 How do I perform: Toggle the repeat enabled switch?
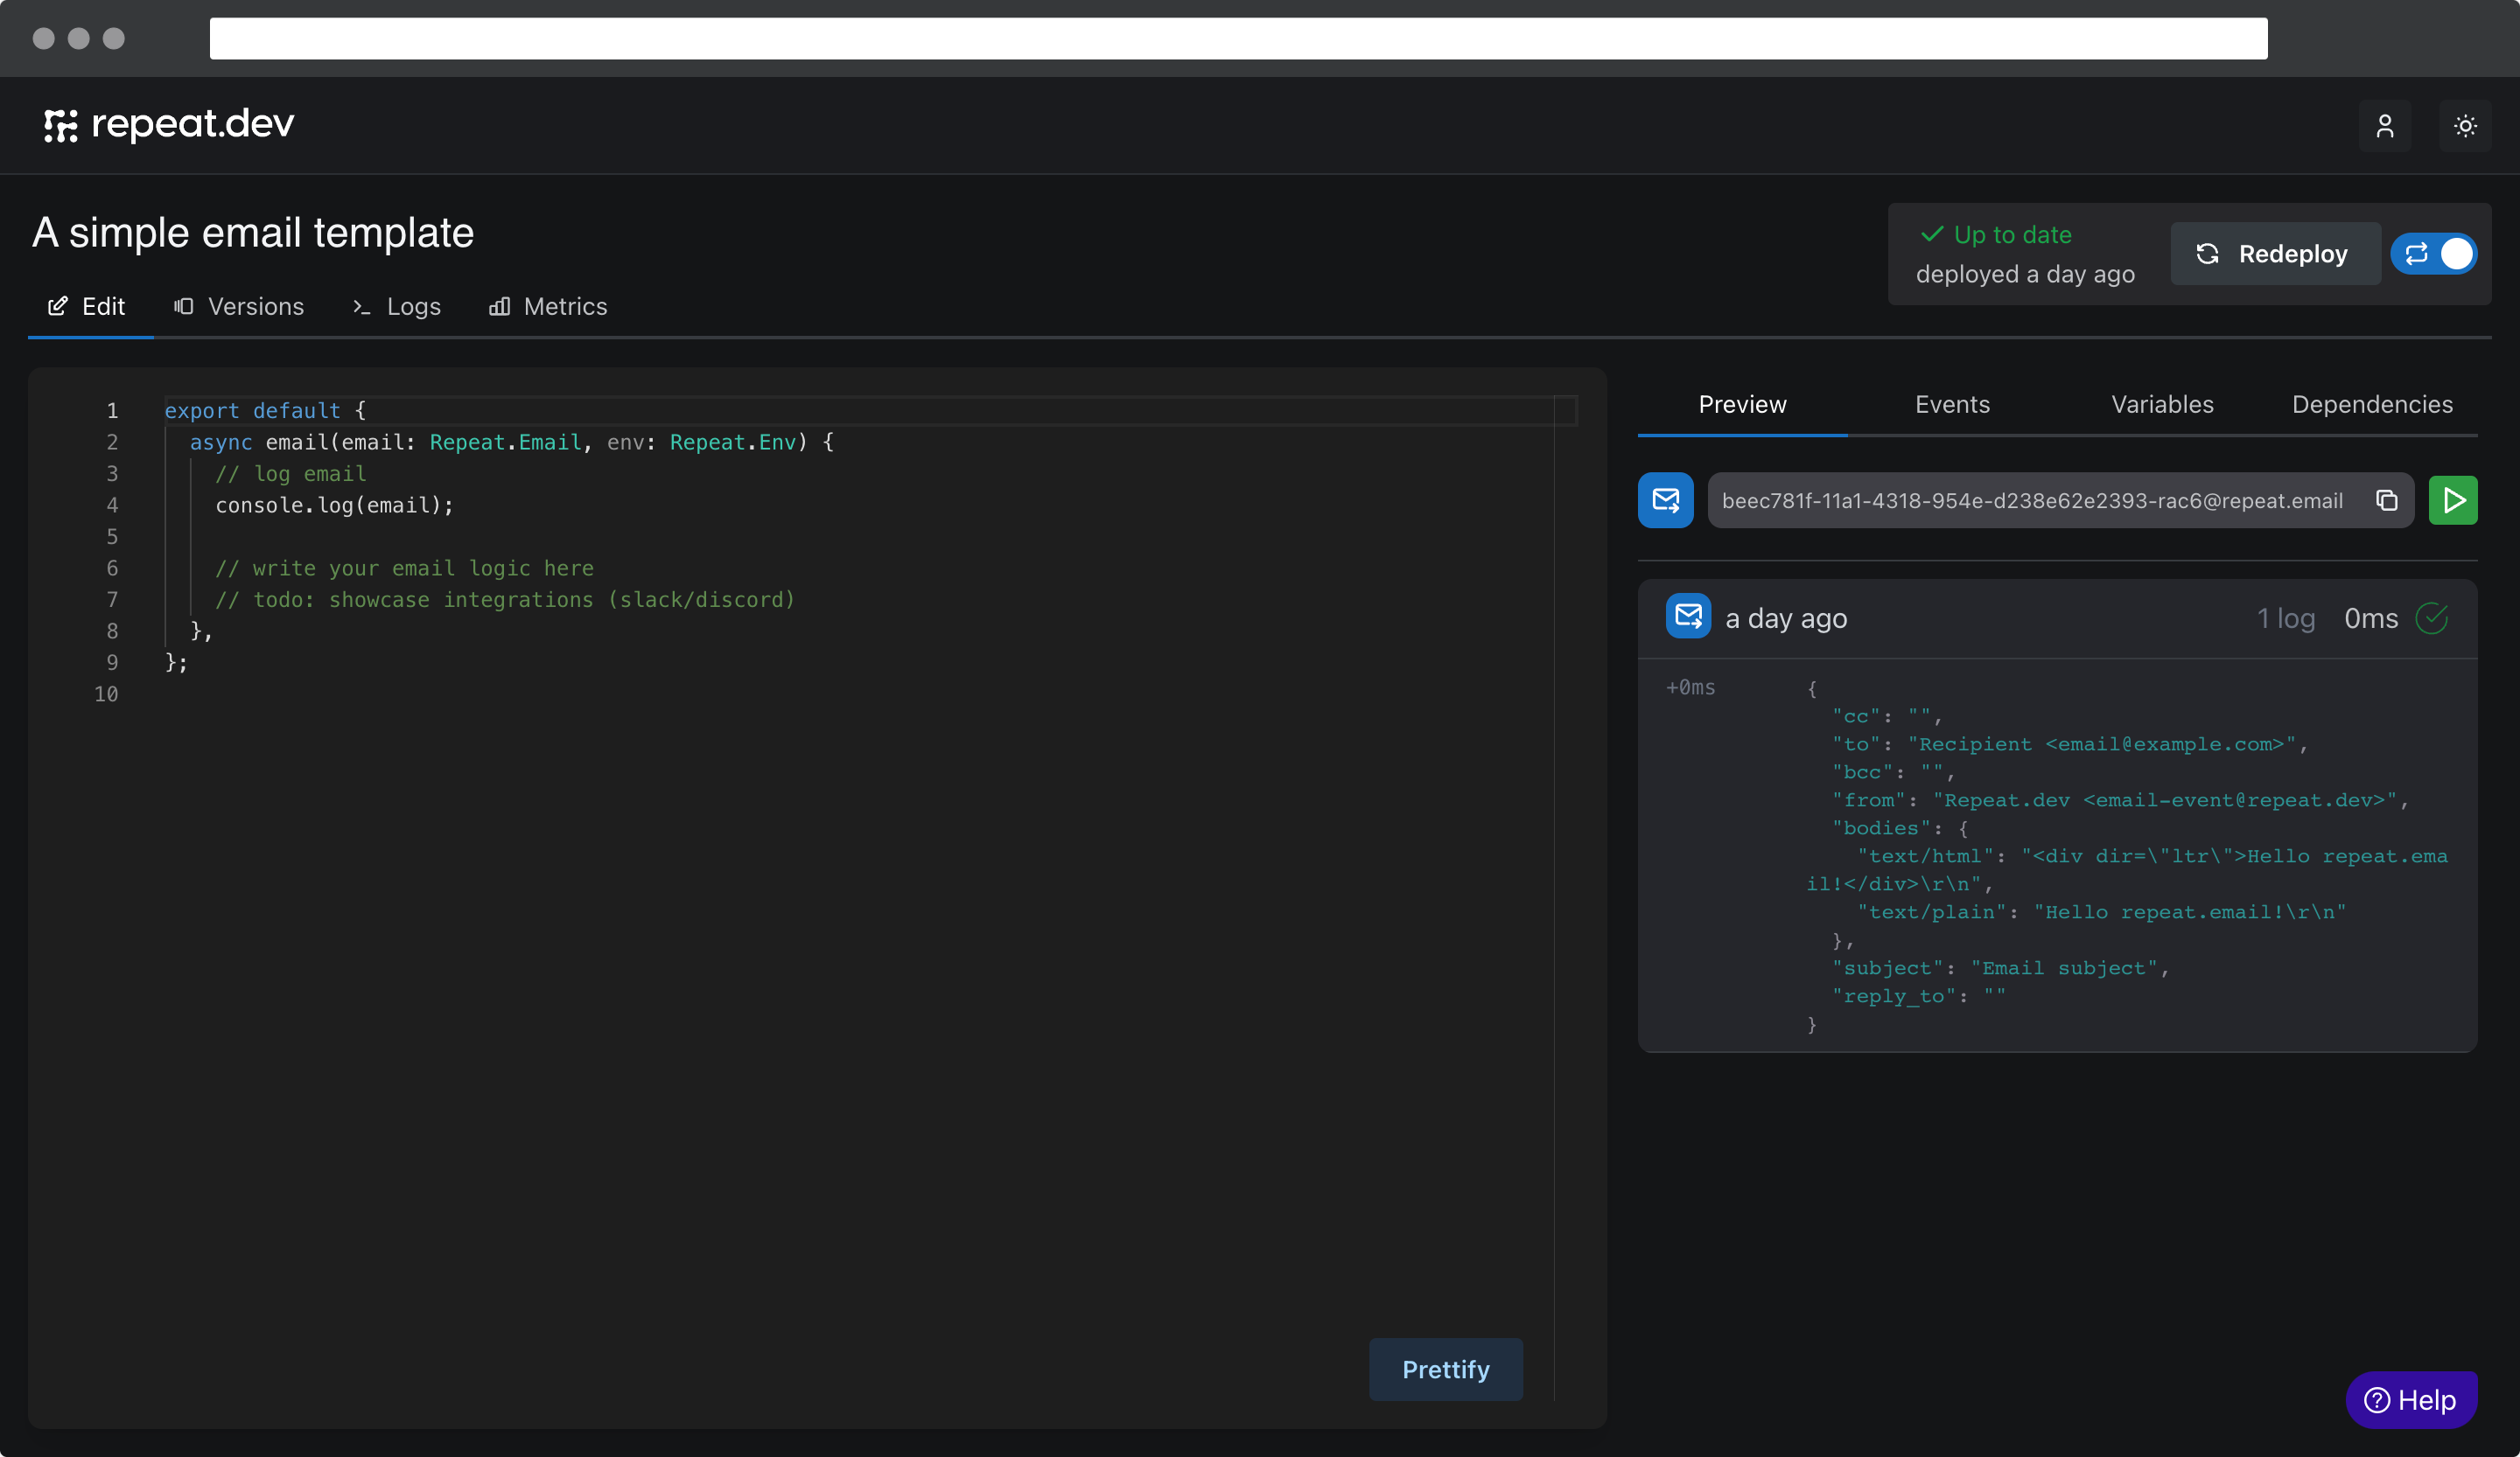[x=2434, y=254]
